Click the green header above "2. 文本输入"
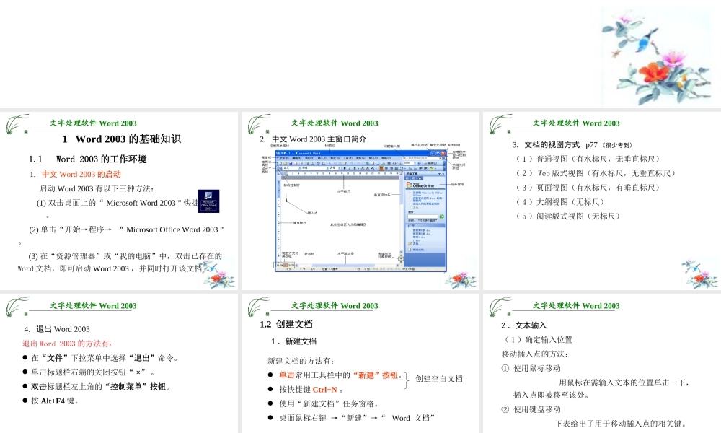 (x=576, y=305)
